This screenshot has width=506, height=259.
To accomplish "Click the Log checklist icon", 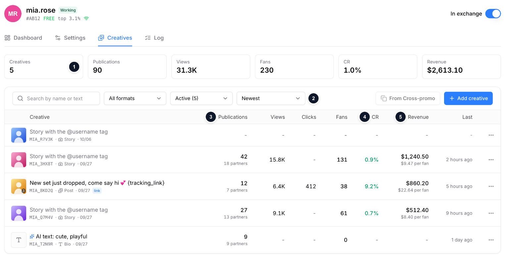I will tap(148, 38).
